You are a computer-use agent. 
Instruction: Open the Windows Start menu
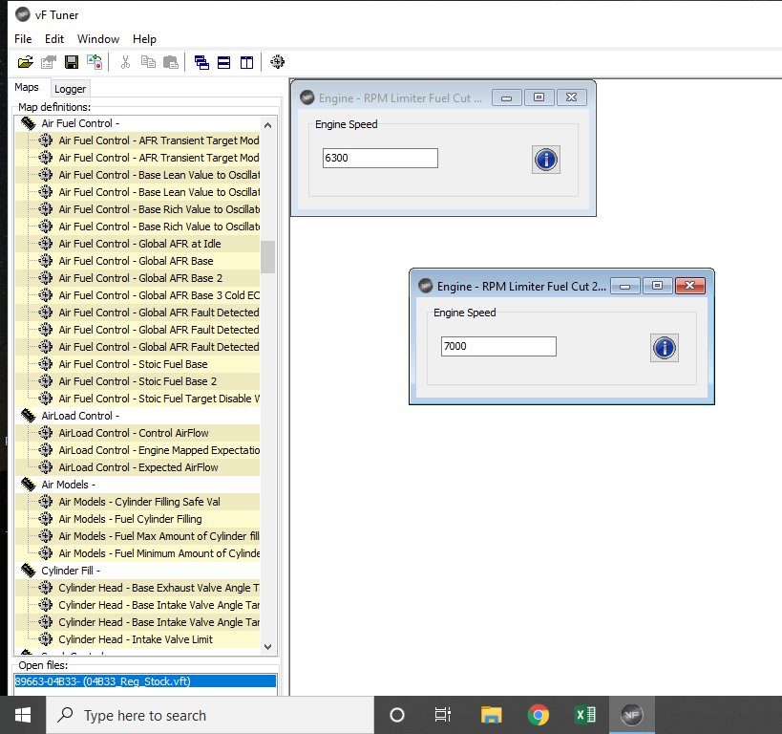pyautogui.click(x=23, y=715)
